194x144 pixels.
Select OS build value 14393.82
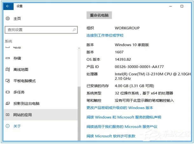pyautogui.click(x=123, y=59)
